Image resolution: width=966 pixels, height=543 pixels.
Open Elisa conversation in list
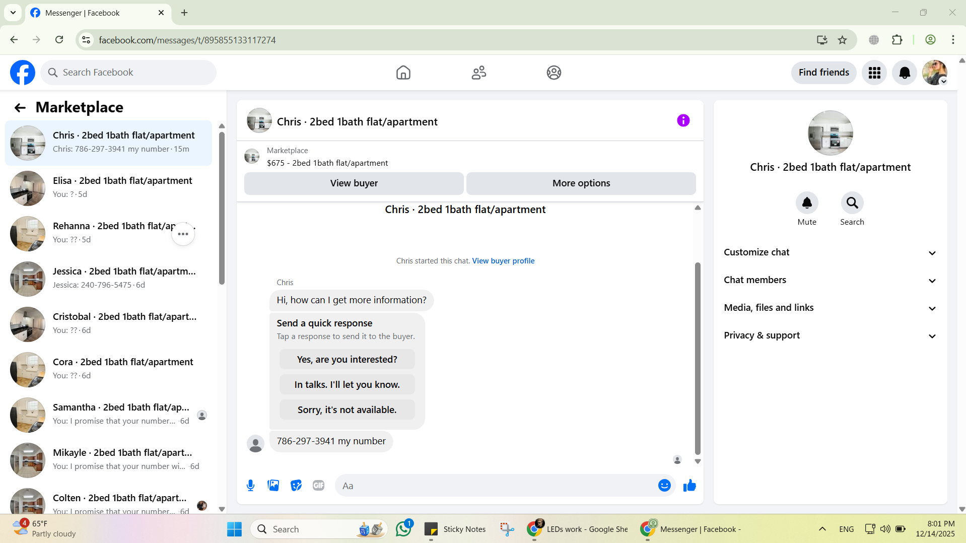point(108,188)
